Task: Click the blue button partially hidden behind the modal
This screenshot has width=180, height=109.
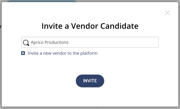Action: pos(42,1)
